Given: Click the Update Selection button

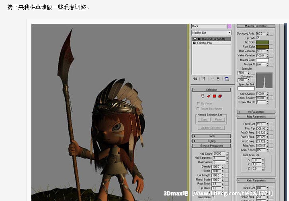Looking at the screenshot, I should point(211,128).
